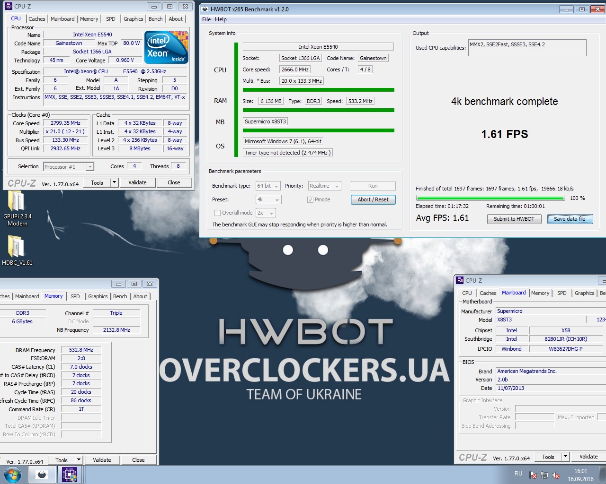Screen dimensions: 606x484
Task: Minimize the top-left CPU-Z window
Action: (153, 7)
